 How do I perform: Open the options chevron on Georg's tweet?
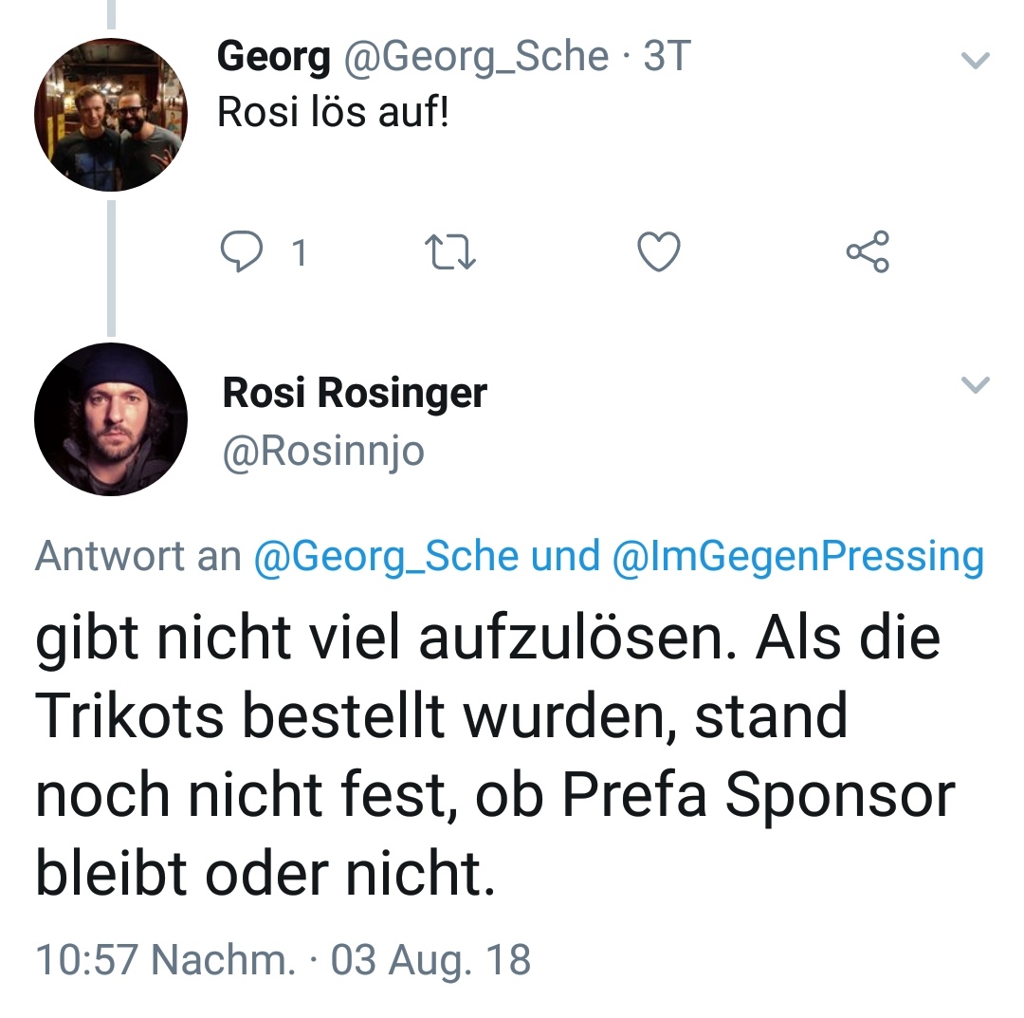[976, 62]
